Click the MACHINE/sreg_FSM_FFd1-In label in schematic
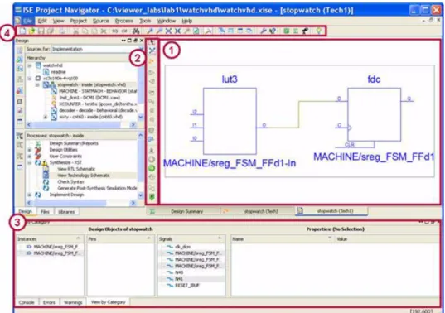445x313 pixels. pos(230,163)
